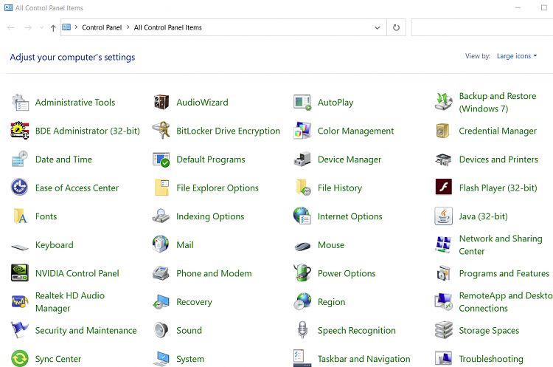Open the System link
The width and height of the screenshot is (553, 367).
click(190, 359)
